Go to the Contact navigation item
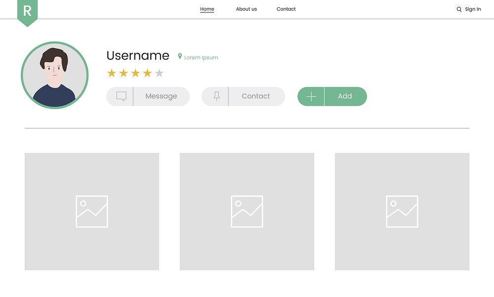The image size is (494, 297). (x=286, y=9)
